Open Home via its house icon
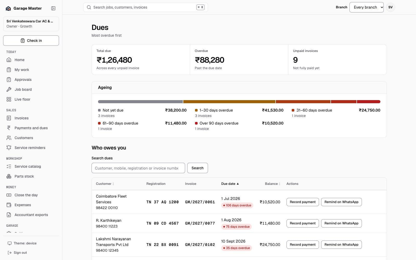This screenshot has height=260, width=416. [9, 60]
